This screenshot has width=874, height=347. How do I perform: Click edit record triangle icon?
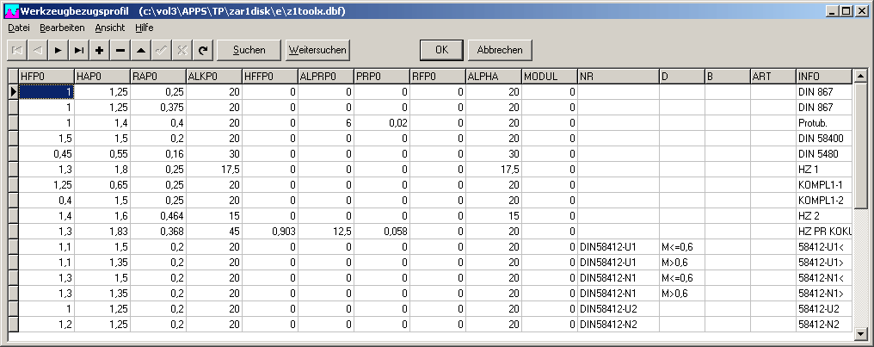(x=141, y=50)
